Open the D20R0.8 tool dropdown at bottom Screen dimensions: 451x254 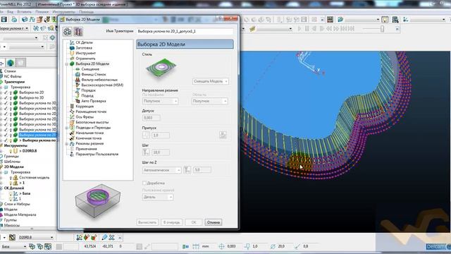[51, 238]
